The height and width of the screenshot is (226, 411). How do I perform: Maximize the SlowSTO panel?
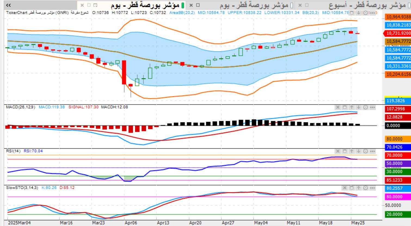coord(352,188)
